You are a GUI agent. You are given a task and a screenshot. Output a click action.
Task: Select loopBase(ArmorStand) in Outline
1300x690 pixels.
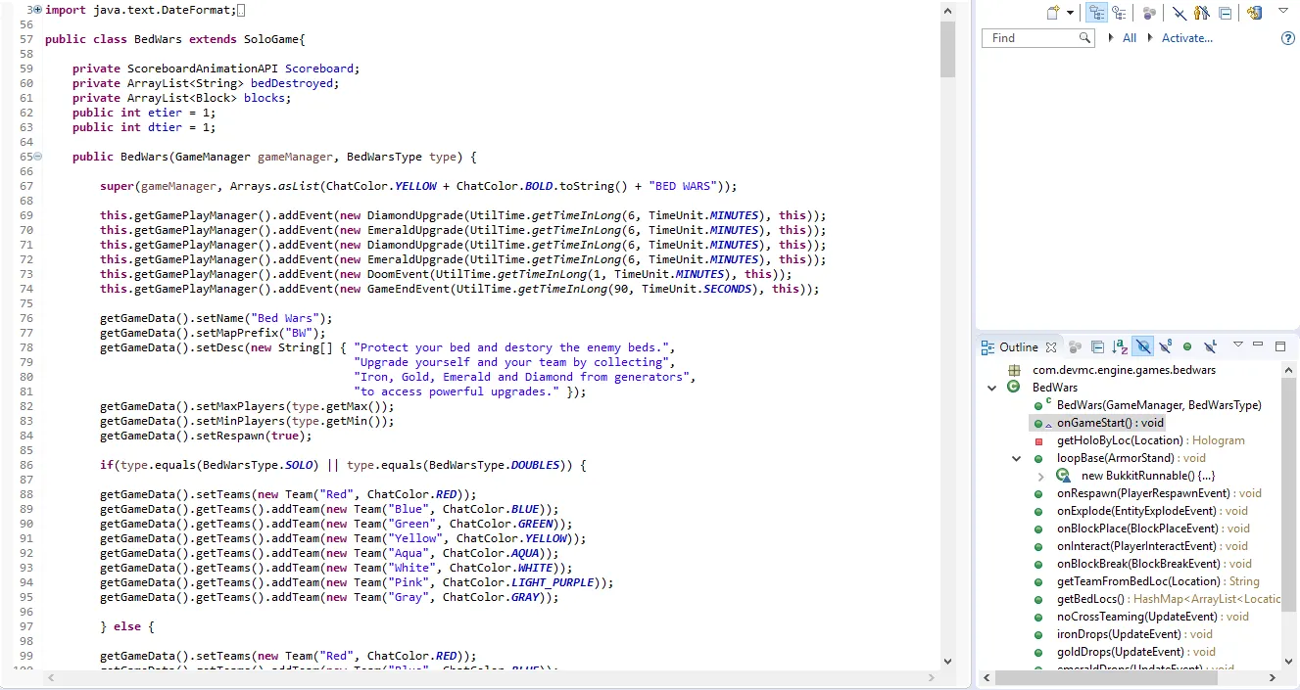(x=1131, y=458)
